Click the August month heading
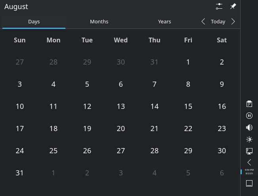The height and width of the screenshot is (196, 258). tap(16, 7)
